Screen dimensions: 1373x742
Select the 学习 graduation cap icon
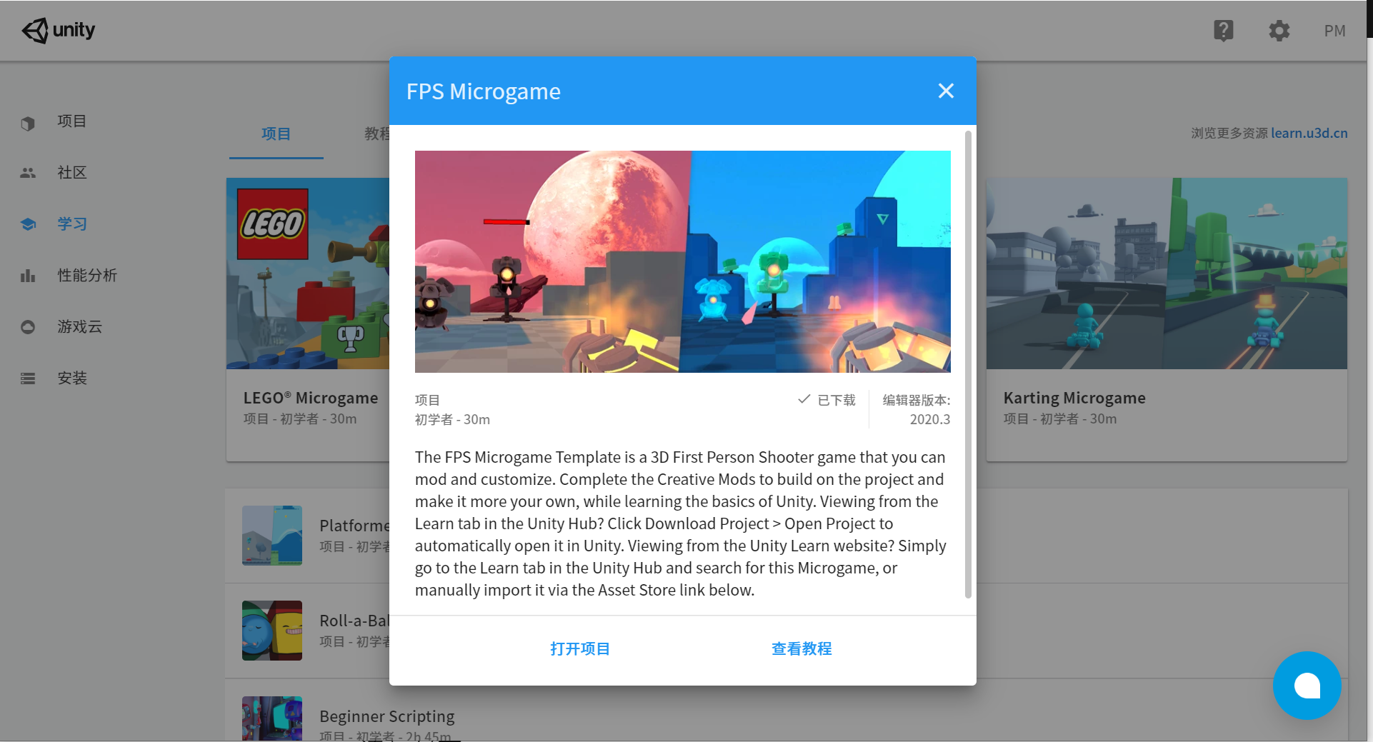[x=28, y=224]
